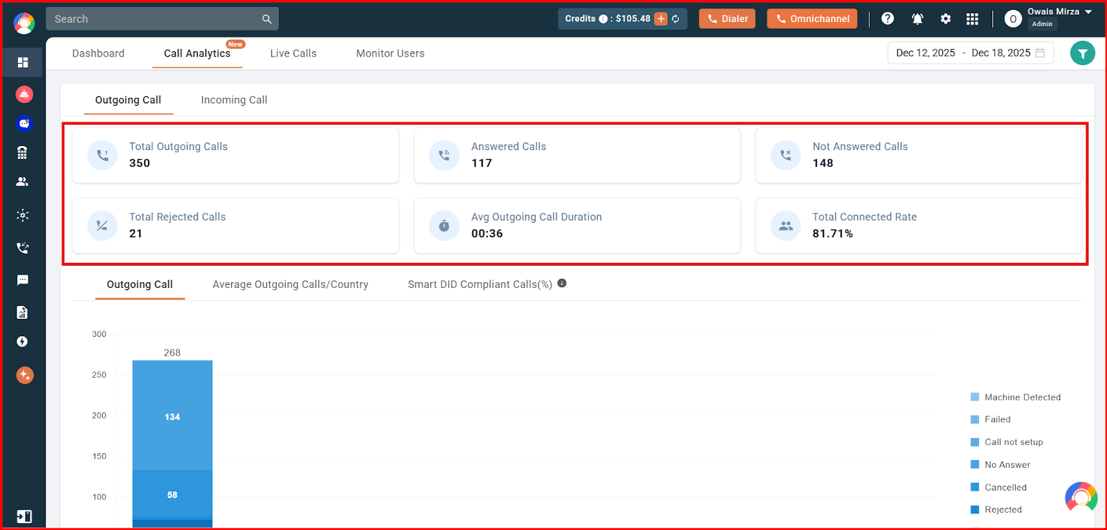This screenshot has width=1107, height=530.
Task: Open the call transfer sidebar icon
Action: [23, 248]
